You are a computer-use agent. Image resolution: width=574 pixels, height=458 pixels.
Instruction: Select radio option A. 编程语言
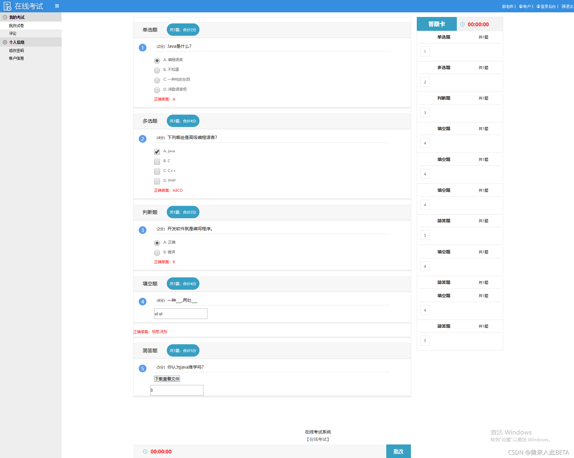click(x=157, y=60)
